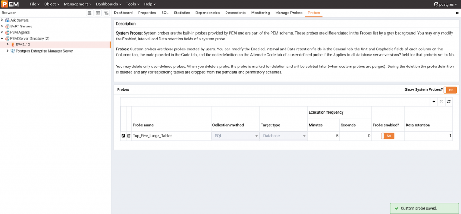Enable the Top_Five_Large_Tables probe switch
Image resolution: width=461 pixels, height=214 pixels.
coord(388,136)
